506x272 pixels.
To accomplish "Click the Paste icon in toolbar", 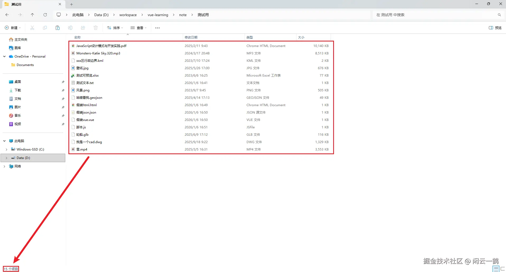I will coord(57,28).
